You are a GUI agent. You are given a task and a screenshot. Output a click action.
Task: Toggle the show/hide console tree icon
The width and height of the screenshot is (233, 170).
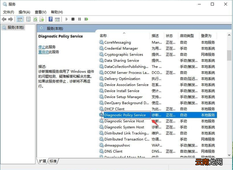pyautogui.click(x=20, y=19)
